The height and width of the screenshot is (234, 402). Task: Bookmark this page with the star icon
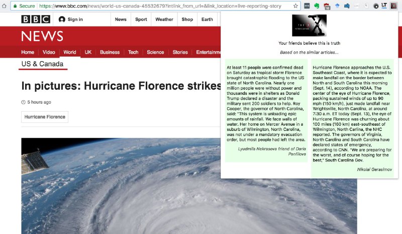pos(295,6)
